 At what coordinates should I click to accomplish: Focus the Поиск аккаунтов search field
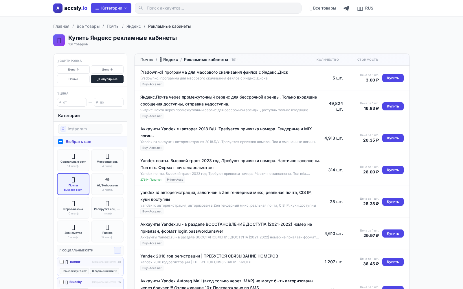click(x=218, y=8)
